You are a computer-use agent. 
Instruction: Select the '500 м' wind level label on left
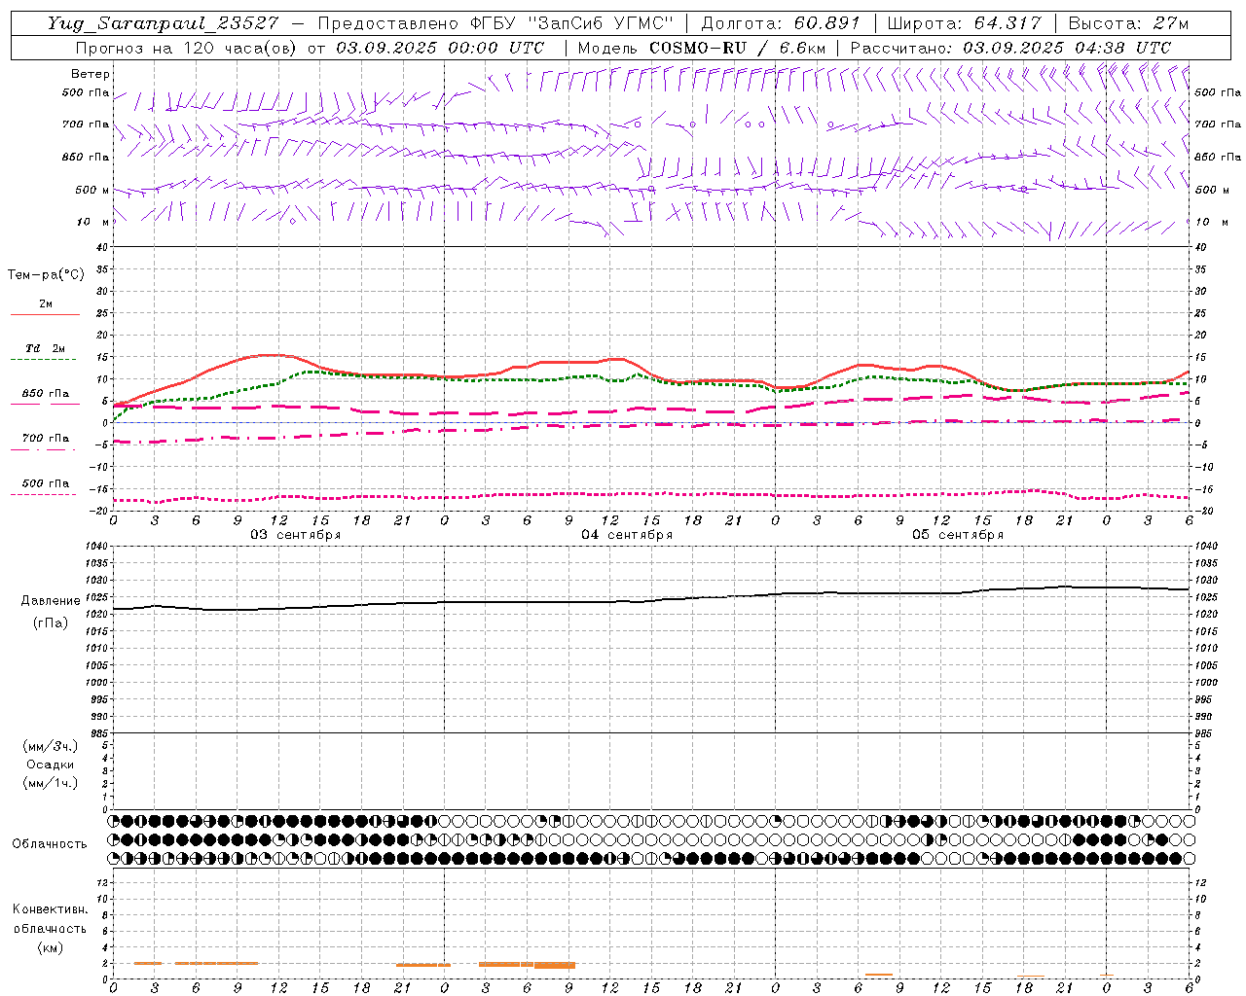92,190
